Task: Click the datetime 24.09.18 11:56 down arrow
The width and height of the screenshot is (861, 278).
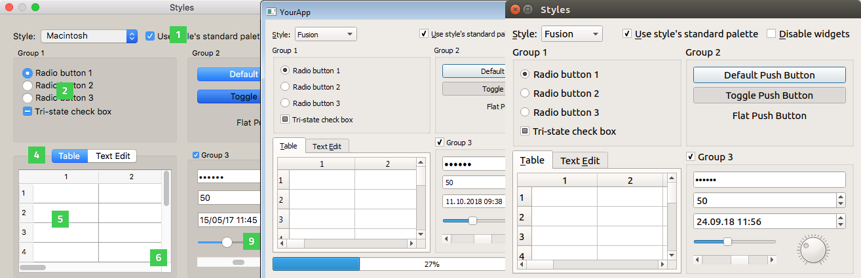Action: [x=841, y=225]
